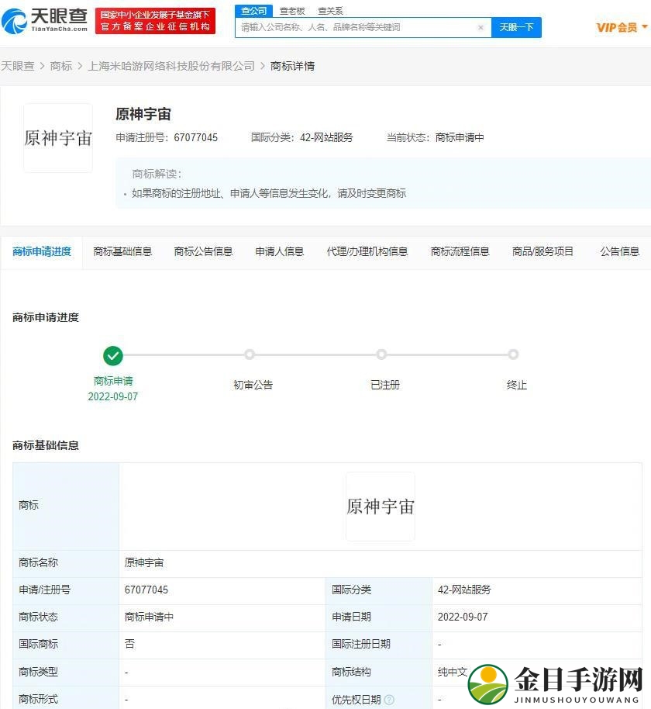Select the 查老板 search tab
The height and width of the screenshot is (709, 651).
click(292, 11)
